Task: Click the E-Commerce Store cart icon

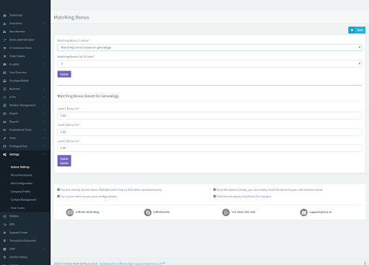Action: click(4, 48)
